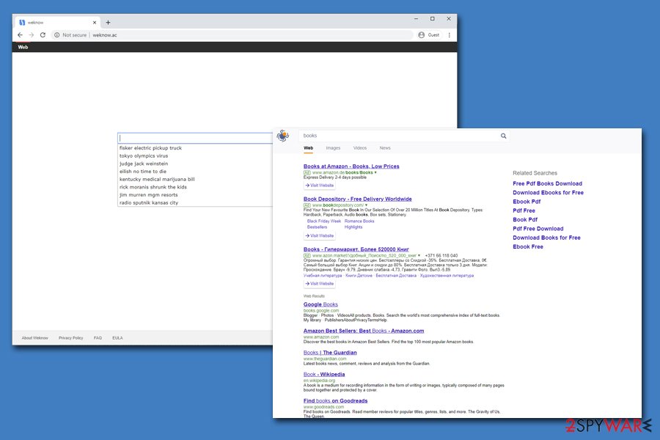Viewport: 660px width, 440px height.
Task: Select the weknow browser tab
Action: pyautogui.click(x=56, y=22)
